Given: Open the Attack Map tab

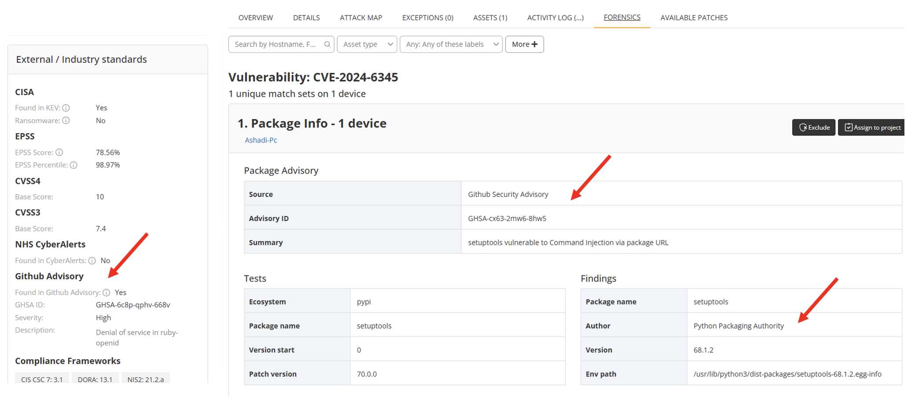Looking at the screenshot, I should (x=361, y=18).
